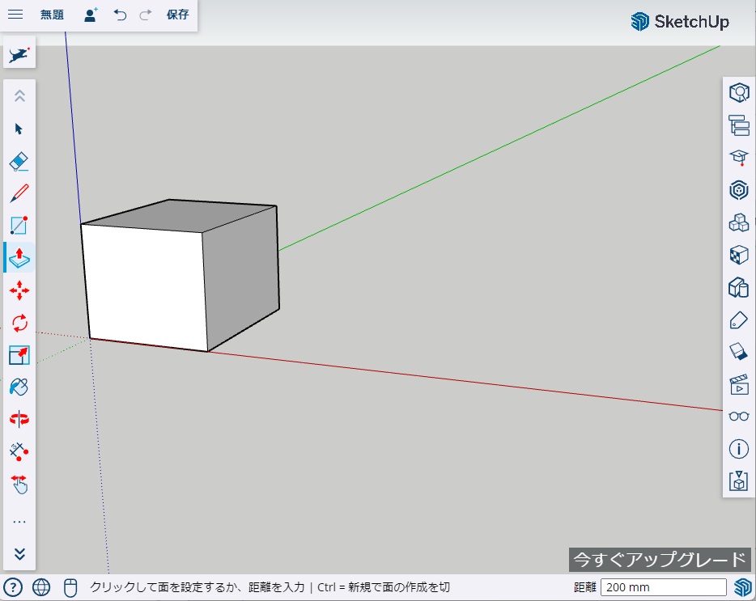The width and height of the screenshot is (756, 601).
Task: Select the Paint bucket tool
Action: 19,387
